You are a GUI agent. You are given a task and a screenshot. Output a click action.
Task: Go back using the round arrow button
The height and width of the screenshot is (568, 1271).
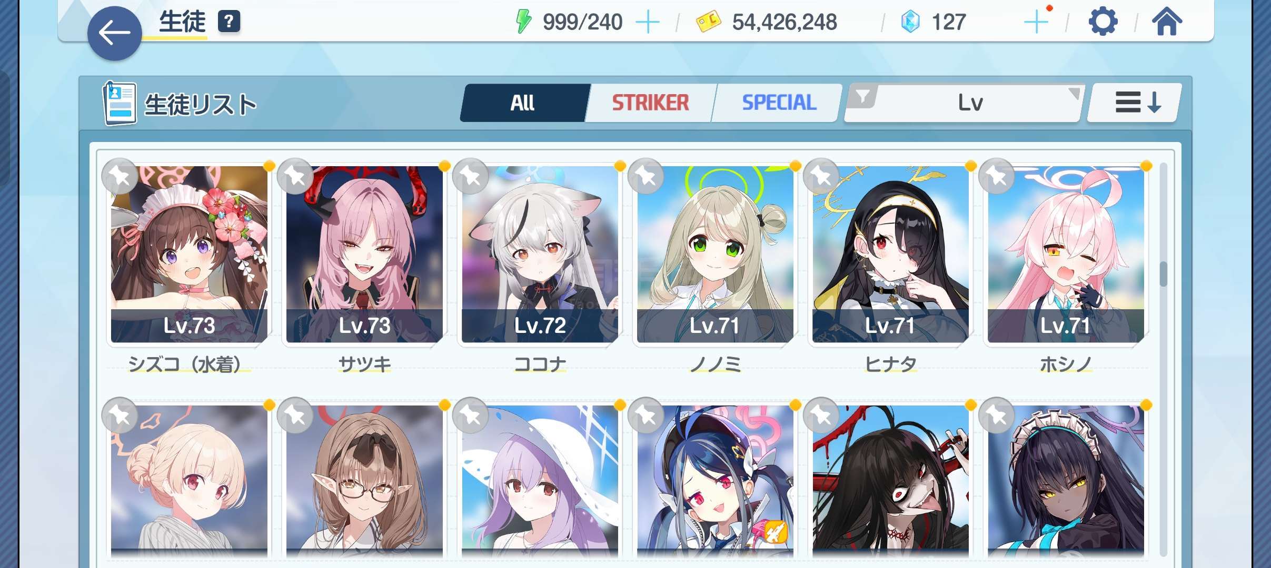pos(114,33)
